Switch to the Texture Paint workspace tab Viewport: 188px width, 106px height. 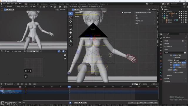click(x=53, y=4)
